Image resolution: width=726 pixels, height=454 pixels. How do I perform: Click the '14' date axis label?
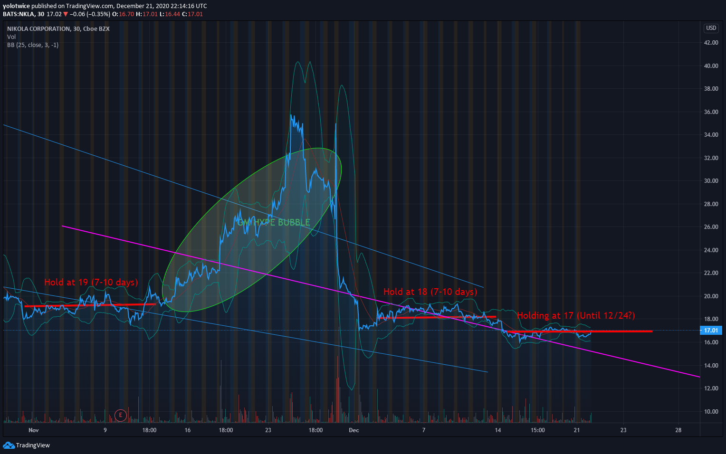[498, 430]
